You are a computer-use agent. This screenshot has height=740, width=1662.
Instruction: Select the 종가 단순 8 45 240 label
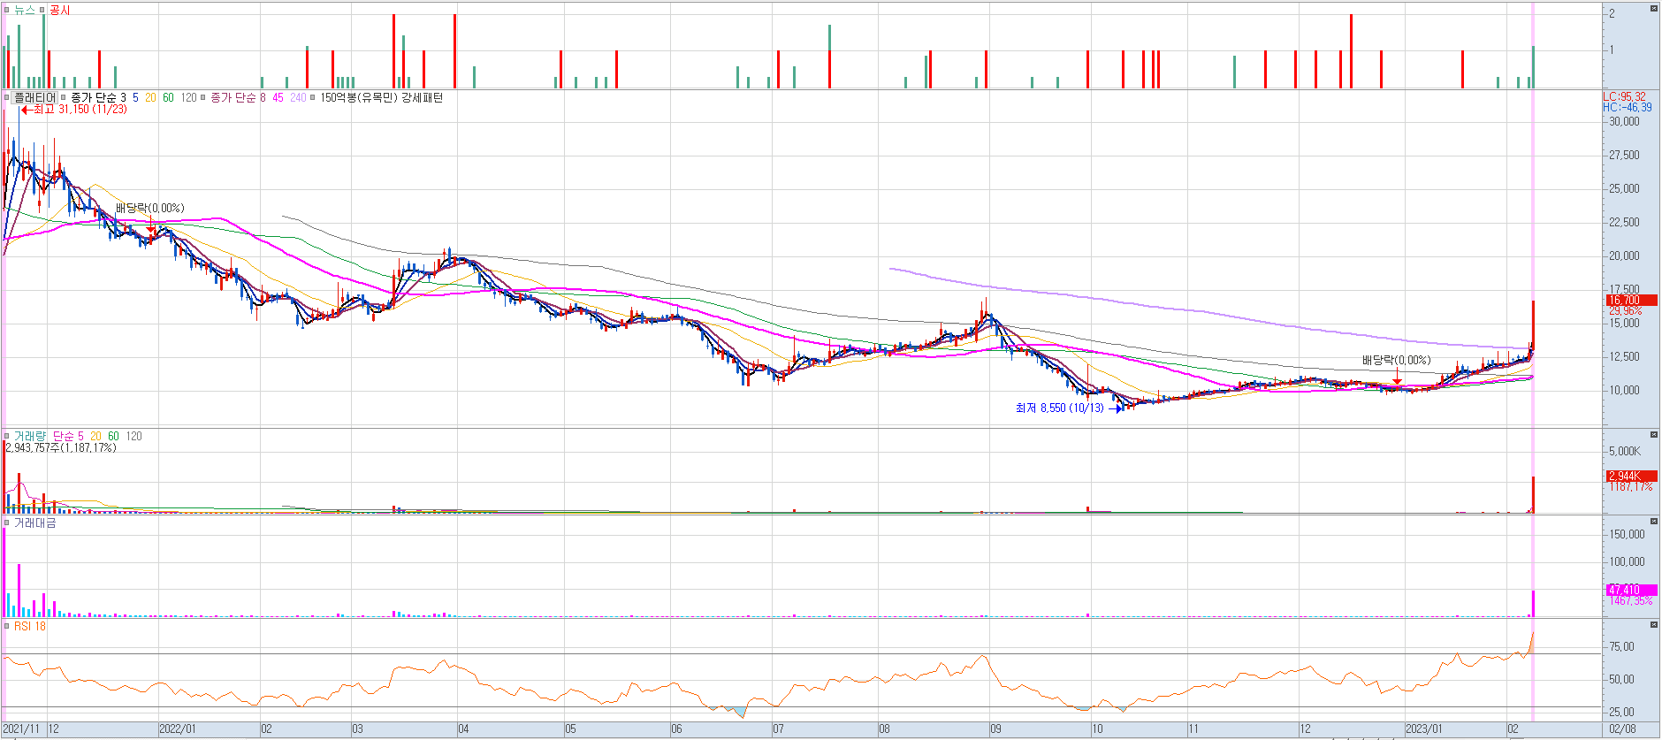pos(258,98)
